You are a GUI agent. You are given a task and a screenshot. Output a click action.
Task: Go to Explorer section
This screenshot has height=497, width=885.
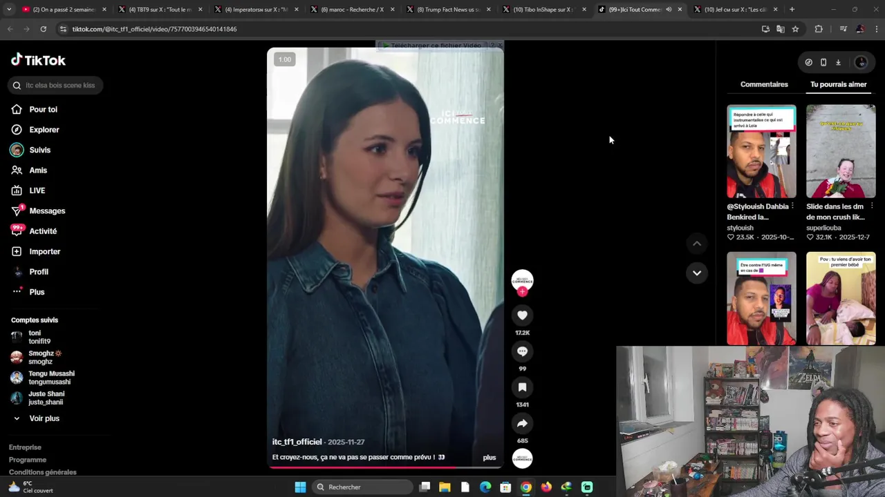click(35, 130)
